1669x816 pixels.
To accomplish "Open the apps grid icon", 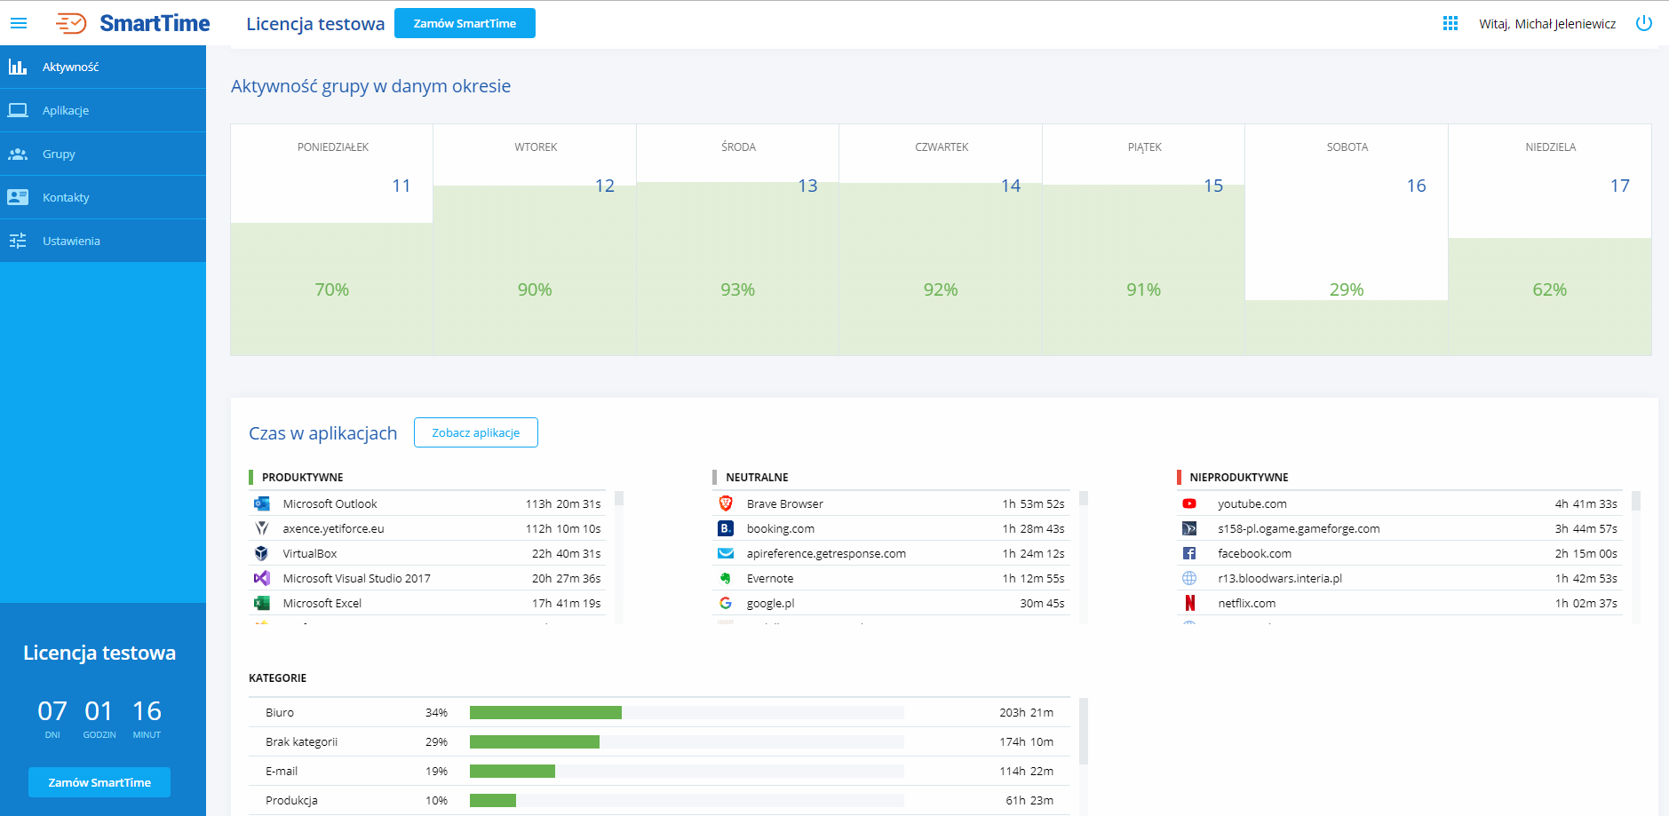I will click(x=1450, y=23).
